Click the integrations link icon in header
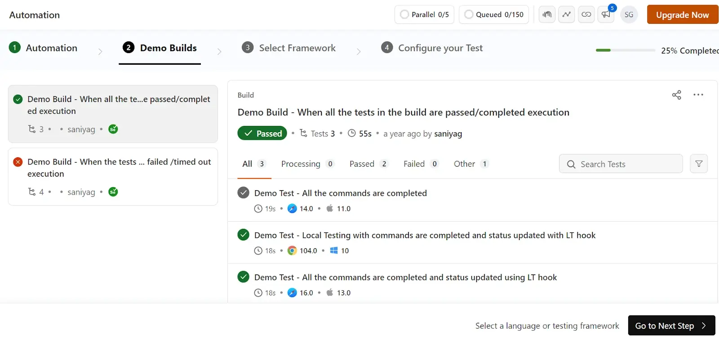The height and width of the screenshot is (343, 719). coord(586,14)
